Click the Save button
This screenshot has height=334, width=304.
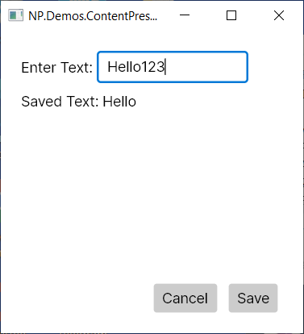(253, 298)
